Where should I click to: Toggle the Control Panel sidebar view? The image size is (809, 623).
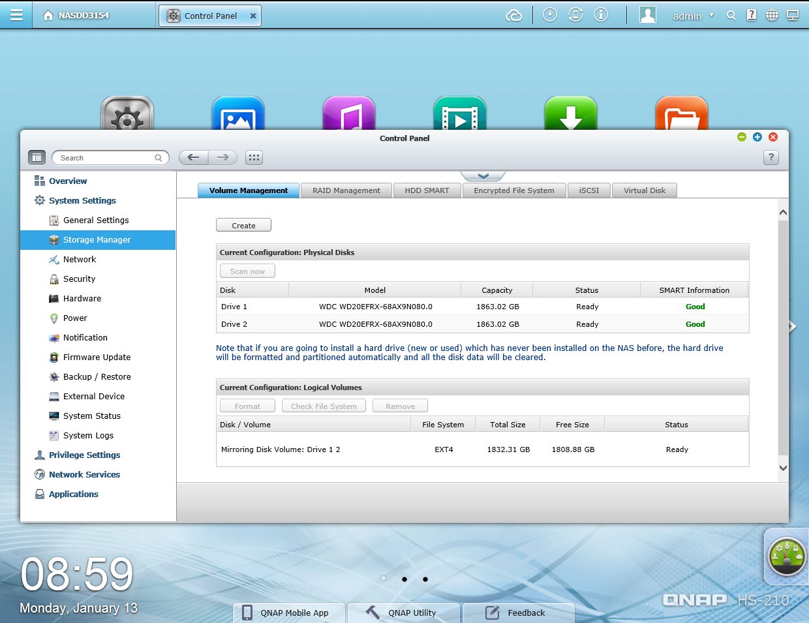37,157
